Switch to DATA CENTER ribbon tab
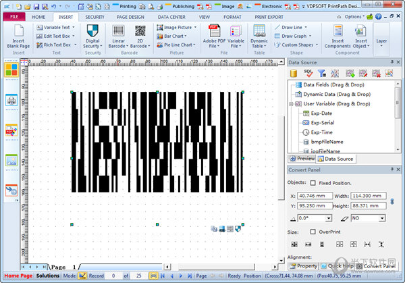Viewport: 405px width, 283px height. point(171,17)
